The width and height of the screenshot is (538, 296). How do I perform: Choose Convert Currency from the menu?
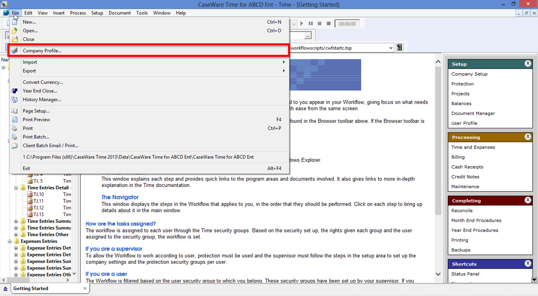click(43, 82)
